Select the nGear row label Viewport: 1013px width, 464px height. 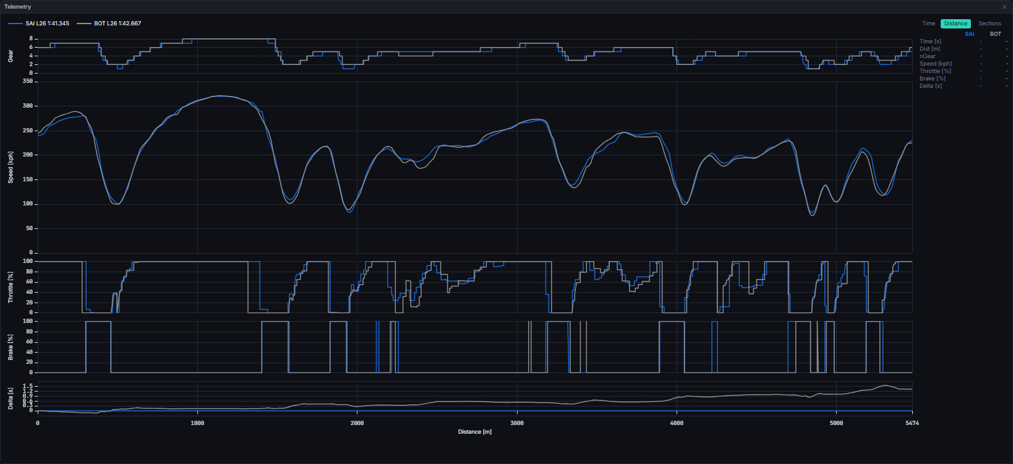(x=927, y=56)
